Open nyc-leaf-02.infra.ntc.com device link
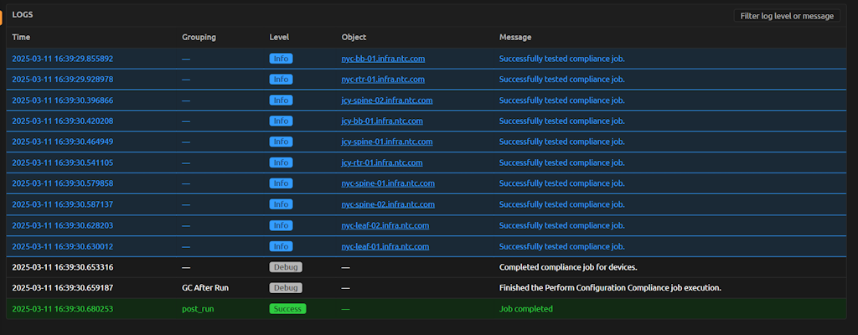Viewport: 858px width, 335px height. tap(385, 225)
